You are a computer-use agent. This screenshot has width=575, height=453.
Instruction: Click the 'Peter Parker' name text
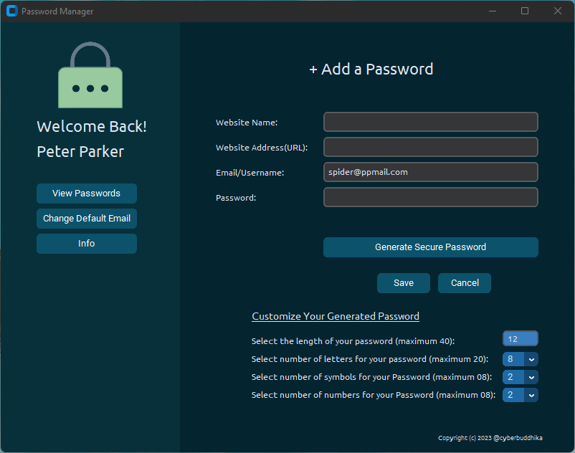click(80, 152)
